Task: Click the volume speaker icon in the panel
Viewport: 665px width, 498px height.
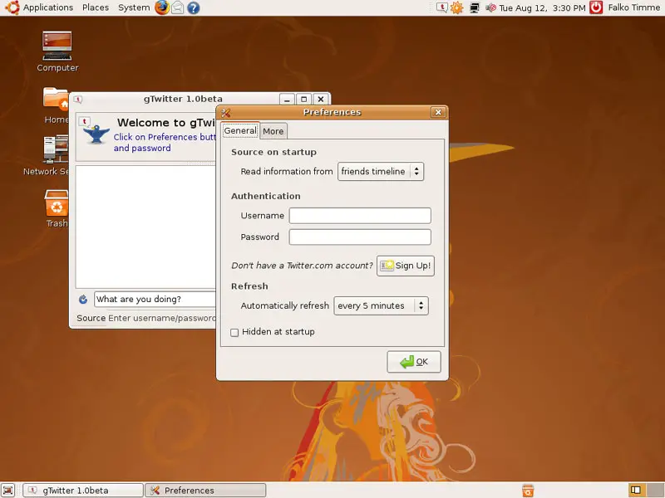Action: click(490, 7)
